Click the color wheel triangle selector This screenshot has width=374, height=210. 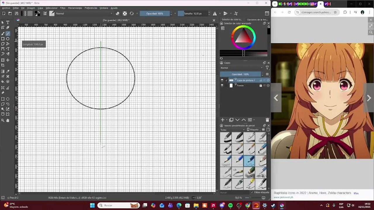click(243, 37)
